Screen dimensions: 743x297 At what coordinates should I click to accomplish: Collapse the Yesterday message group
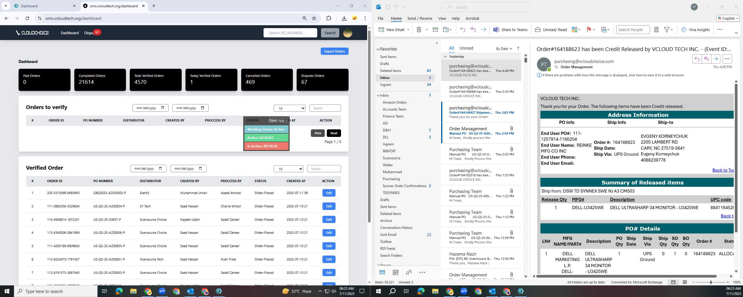(445, 57)
